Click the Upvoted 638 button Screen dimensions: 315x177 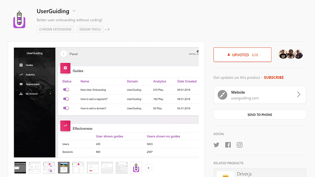(243, 55)
